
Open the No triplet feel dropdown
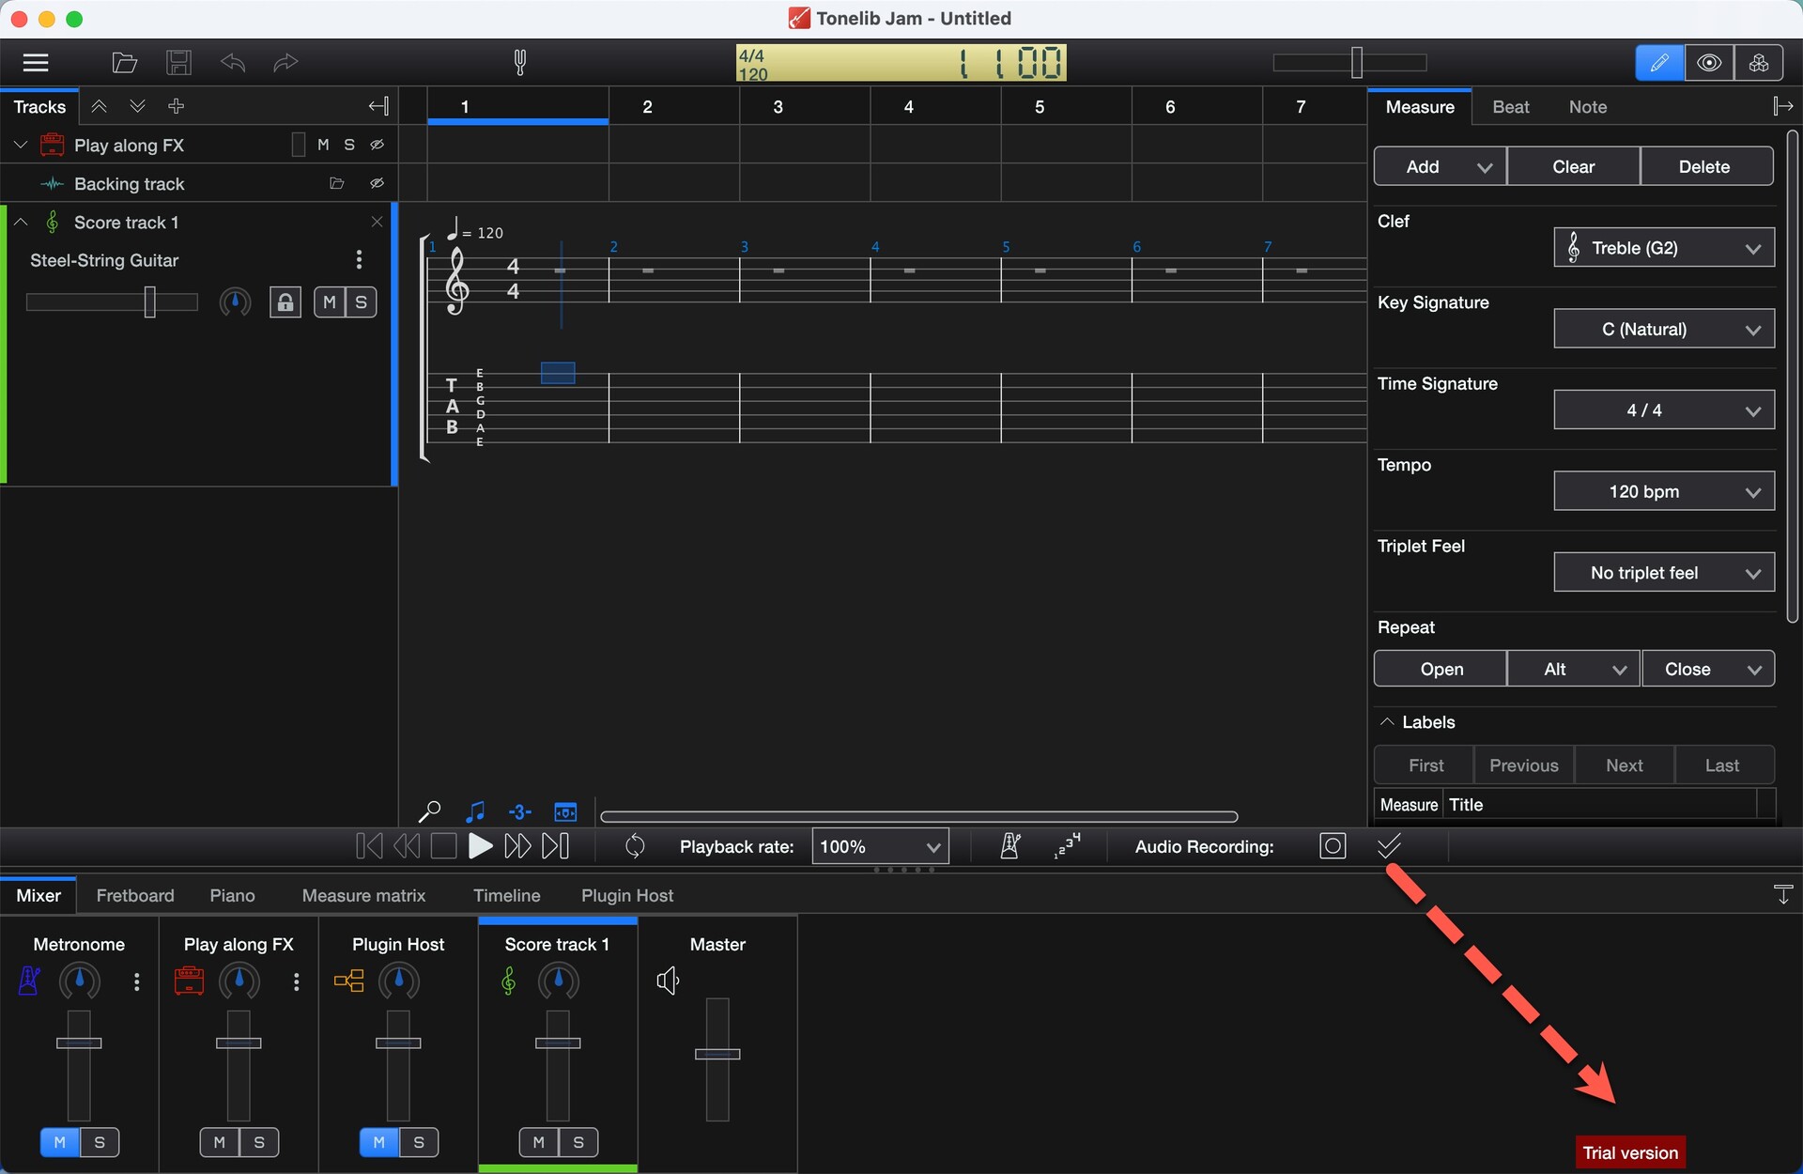tap(1664, 573)
